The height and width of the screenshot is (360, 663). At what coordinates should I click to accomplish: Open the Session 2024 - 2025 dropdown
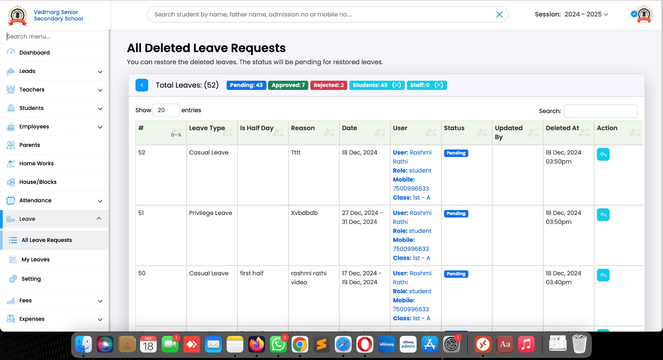pos(586,14)
